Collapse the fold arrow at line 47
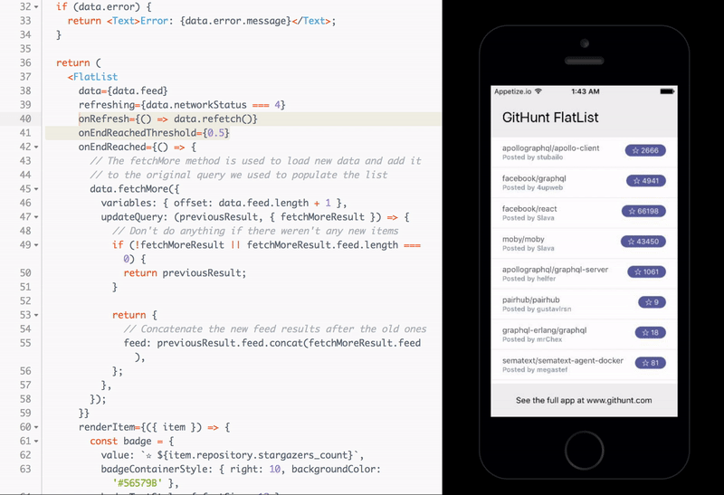Viewport: 724px width, 495px height. coord(36,217)
